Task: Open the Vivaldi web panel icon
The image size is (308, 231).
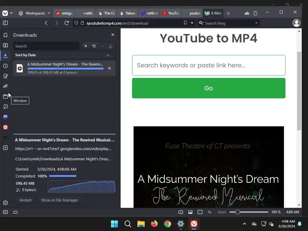Action: click(5, 127)
